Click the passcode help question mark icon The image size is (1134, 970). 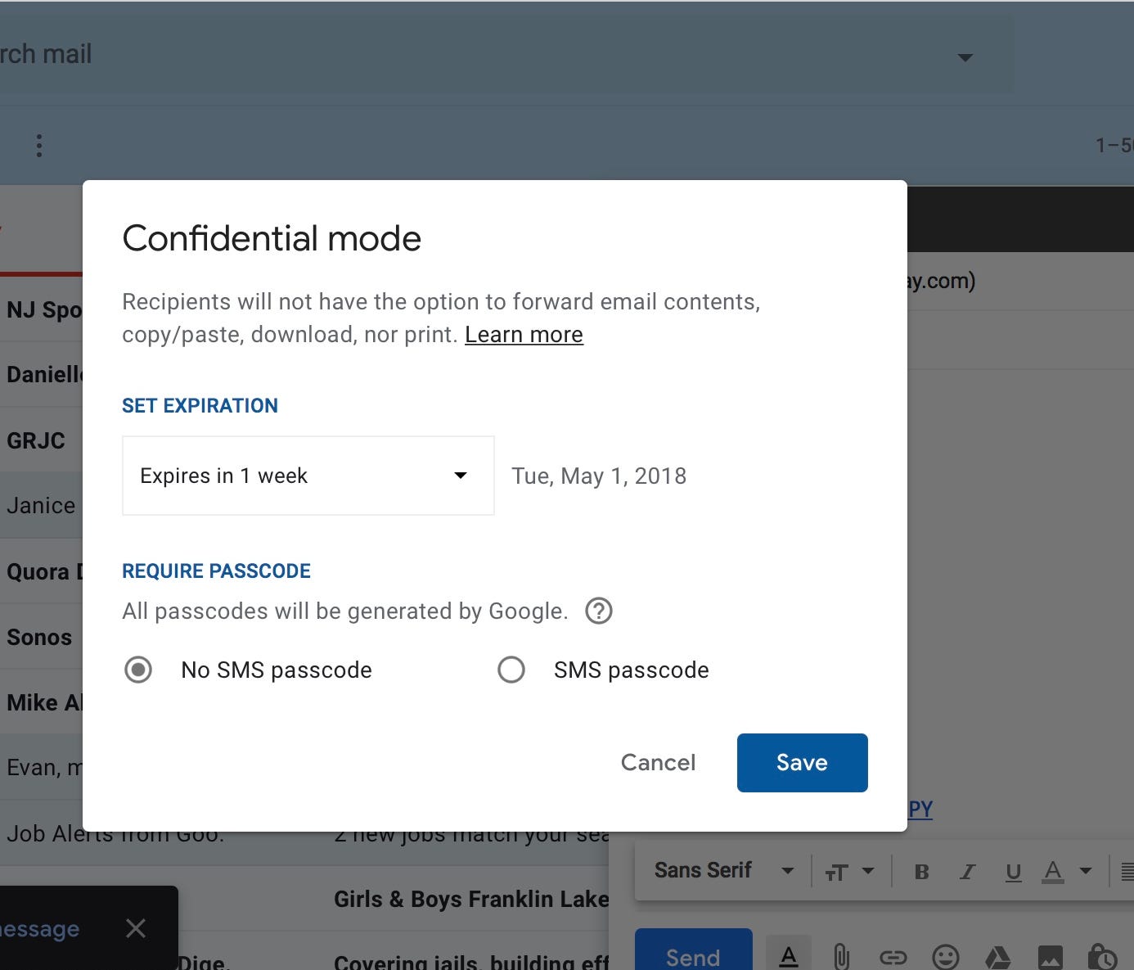pos(598,611)
